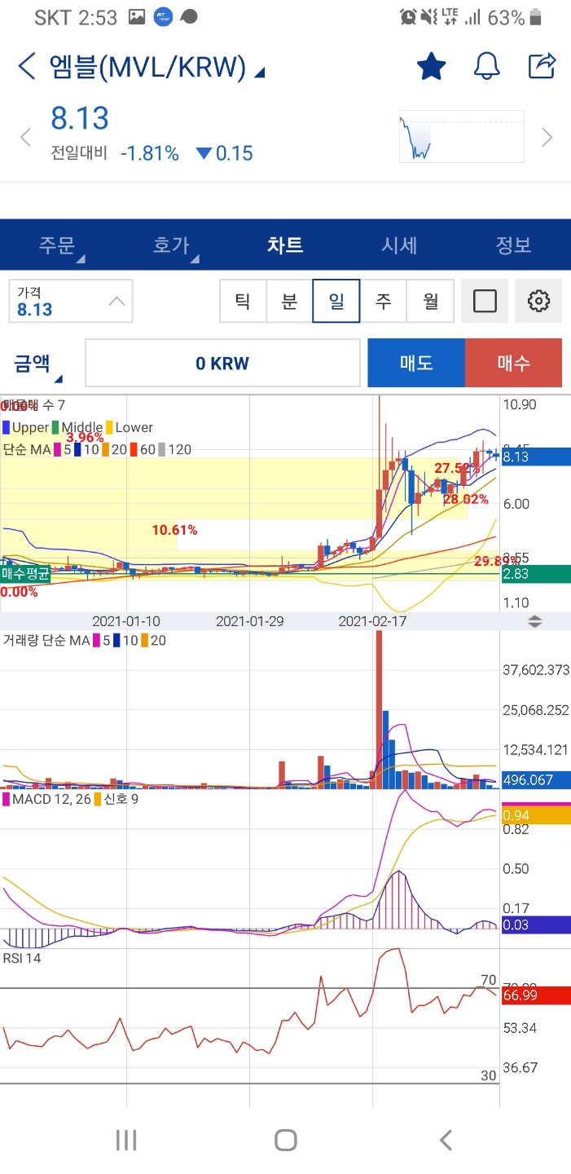This screenshot has width=571, height=1174.
Task: Click the Middle band green legend swatch
Action: click(55, 427)
